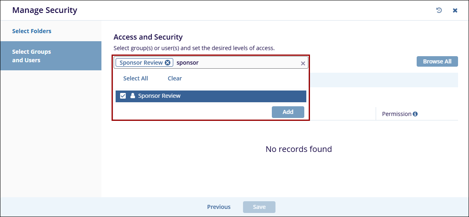Switch to the Select Folders step
This screenshot has height=217, width=469.
[x=32, y=31]
